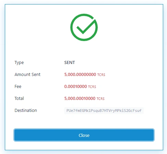167x154 pixels.
Task: Click the Fee label
Action: (x=18, y=87)
